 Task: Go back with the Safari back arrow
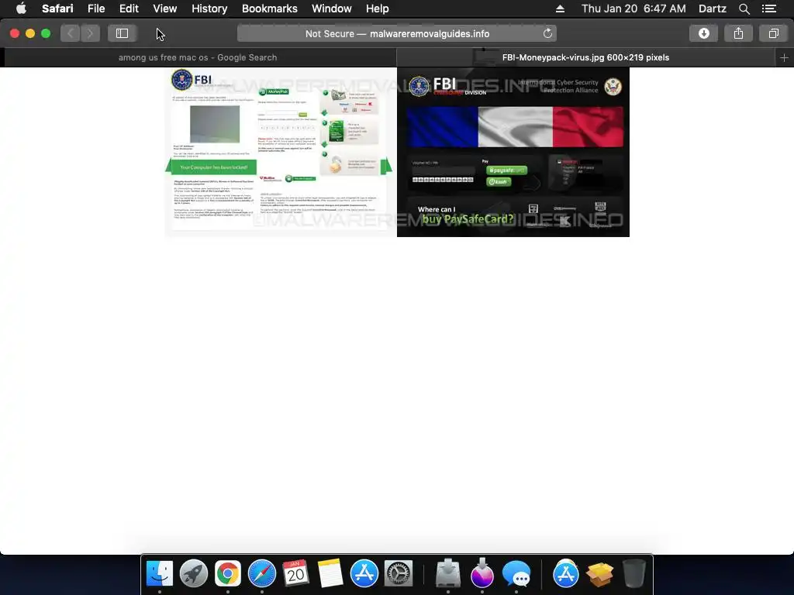(71, 33)
